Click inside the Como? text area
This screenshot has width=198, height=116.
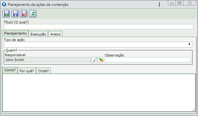99,93
